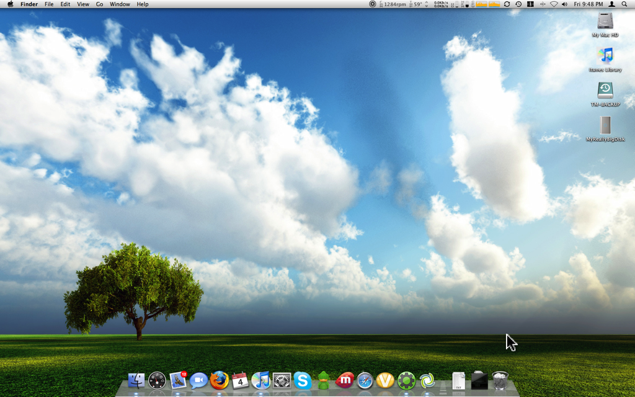The image size is (635, 397).
Task: Open the Help menu
Action: [143, 4]
